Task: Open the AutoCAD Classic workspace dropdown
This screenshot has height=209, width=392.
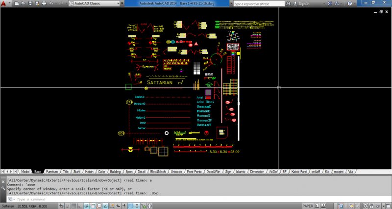Action: 94,3
